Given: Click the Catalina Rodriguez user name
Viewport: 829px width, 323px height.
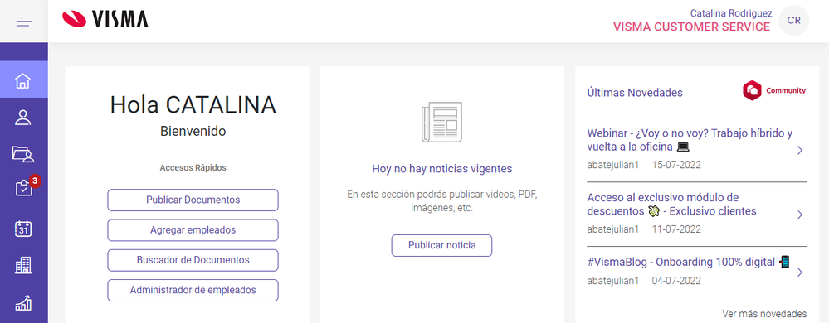Looking at the screenshot, I should [x=731, y=13].
